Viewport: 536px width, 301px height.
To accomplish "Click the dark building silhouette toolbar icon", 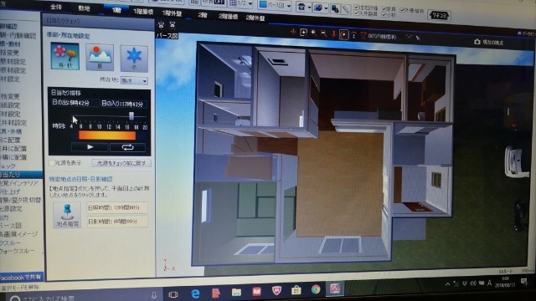I will click(335, 9).
